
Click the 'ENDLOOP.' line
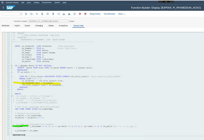point(24,87)
